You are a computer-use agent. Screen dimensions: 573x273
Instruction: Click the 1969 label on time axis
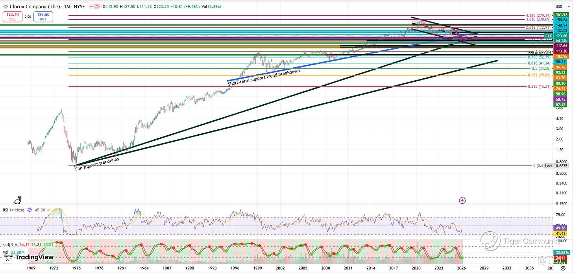click(31, 268)
